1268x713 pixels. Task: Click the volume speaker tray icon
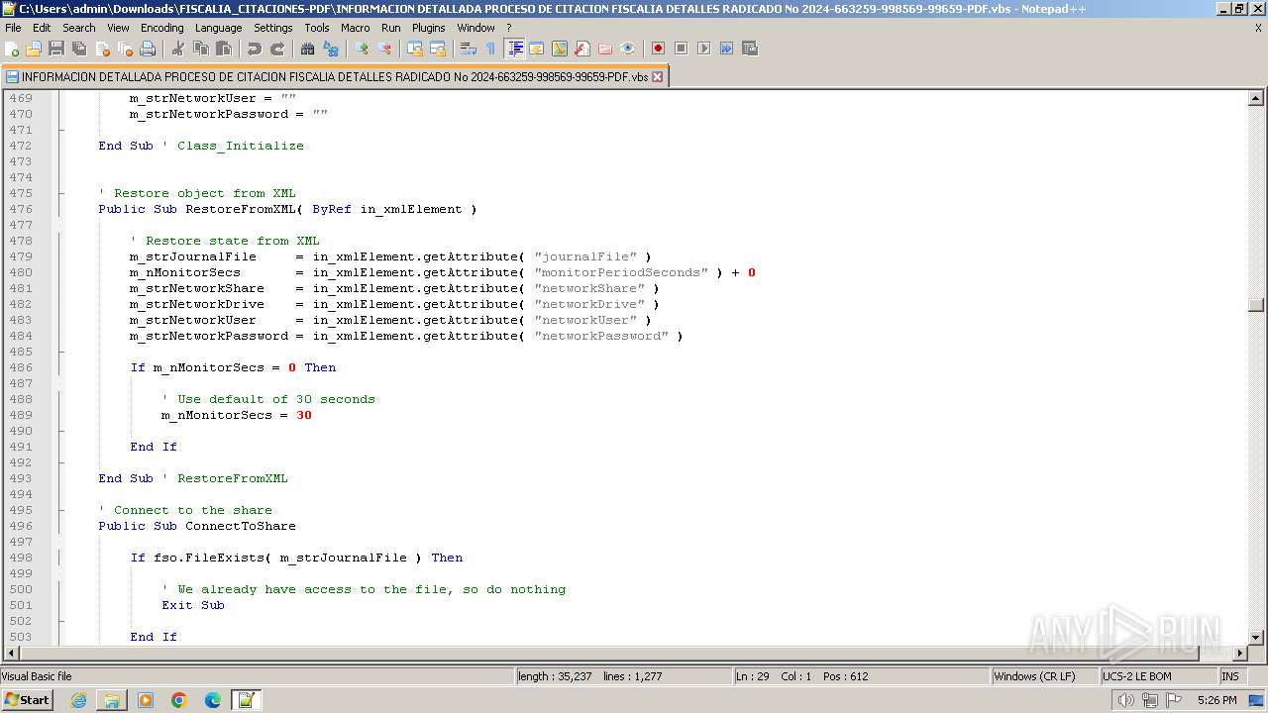[1125, 700]
